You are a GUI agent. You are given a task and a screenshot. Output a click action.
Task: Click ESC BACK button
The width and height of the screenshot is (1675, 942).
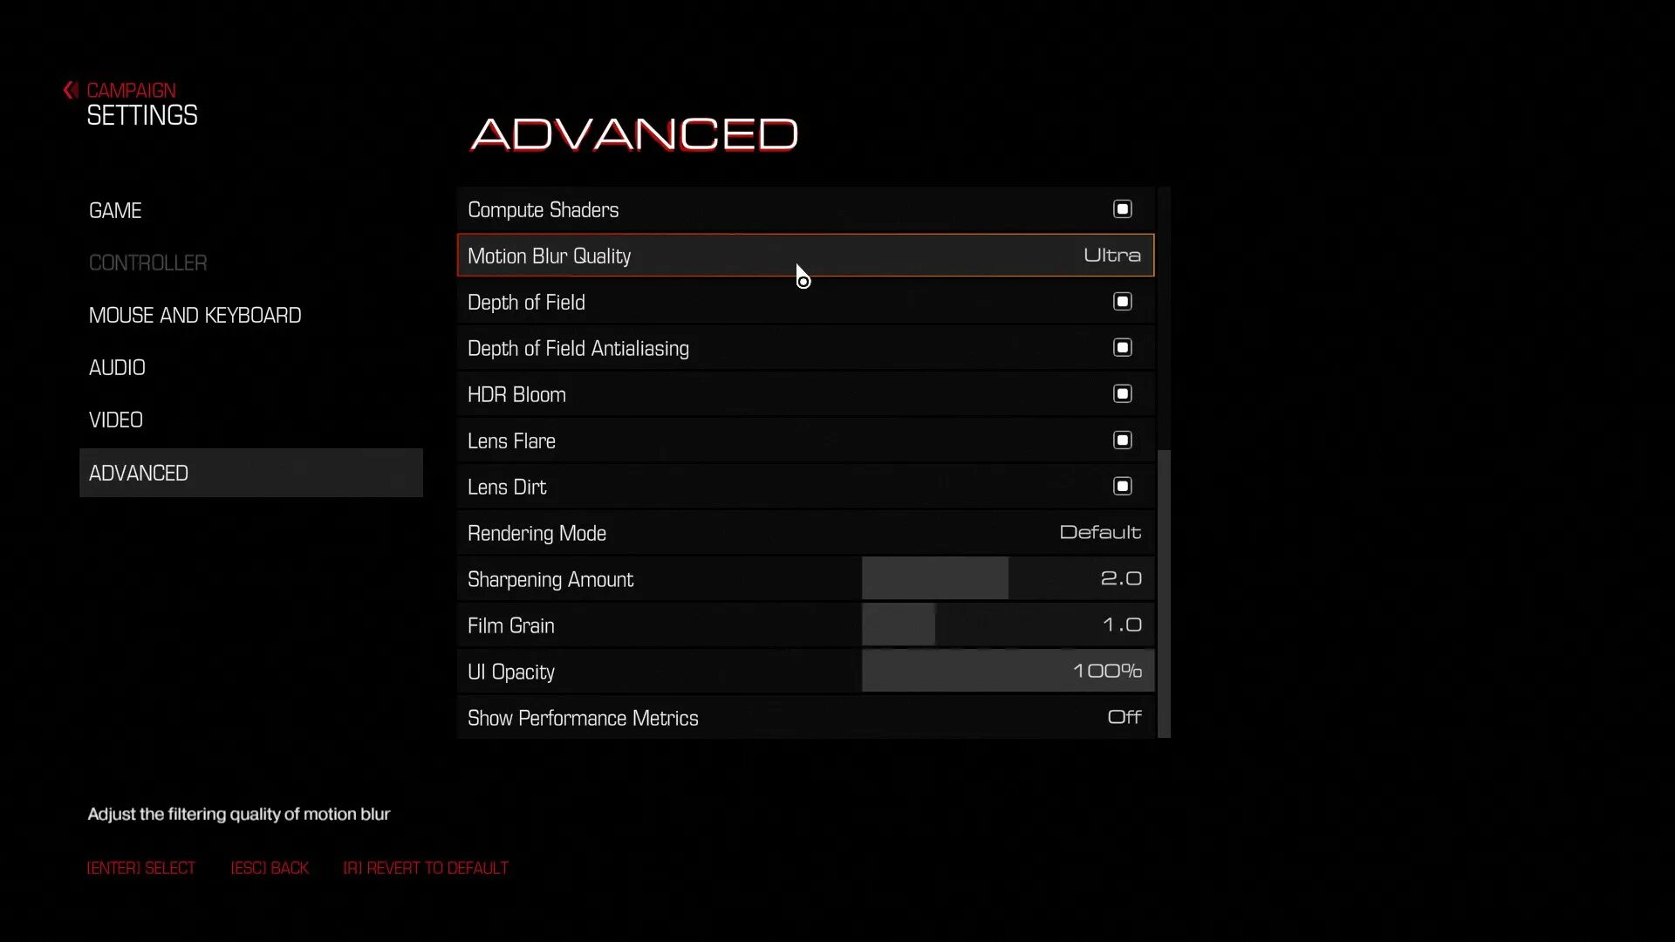tap(270, 867)
